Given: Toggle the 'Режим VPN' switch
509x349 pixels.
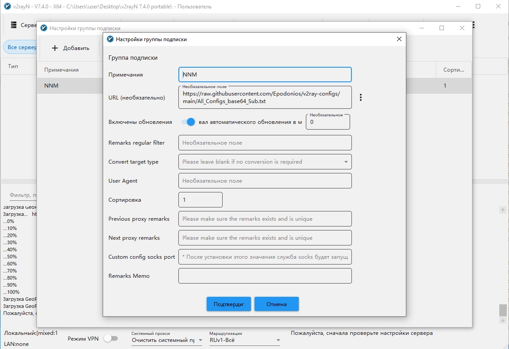Looking at the screenshot, I should [111, 338].
